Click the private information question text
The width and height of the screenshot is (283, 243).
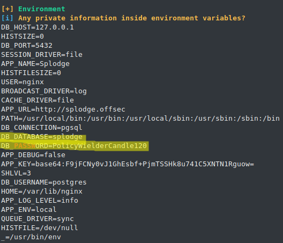(x=132, y=18)
